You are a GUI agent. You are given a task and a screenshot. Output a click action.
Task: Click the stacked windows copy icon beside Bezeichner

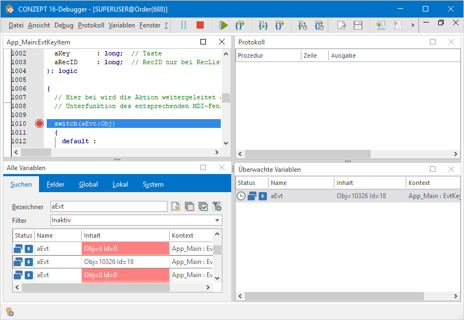point(189,206)
